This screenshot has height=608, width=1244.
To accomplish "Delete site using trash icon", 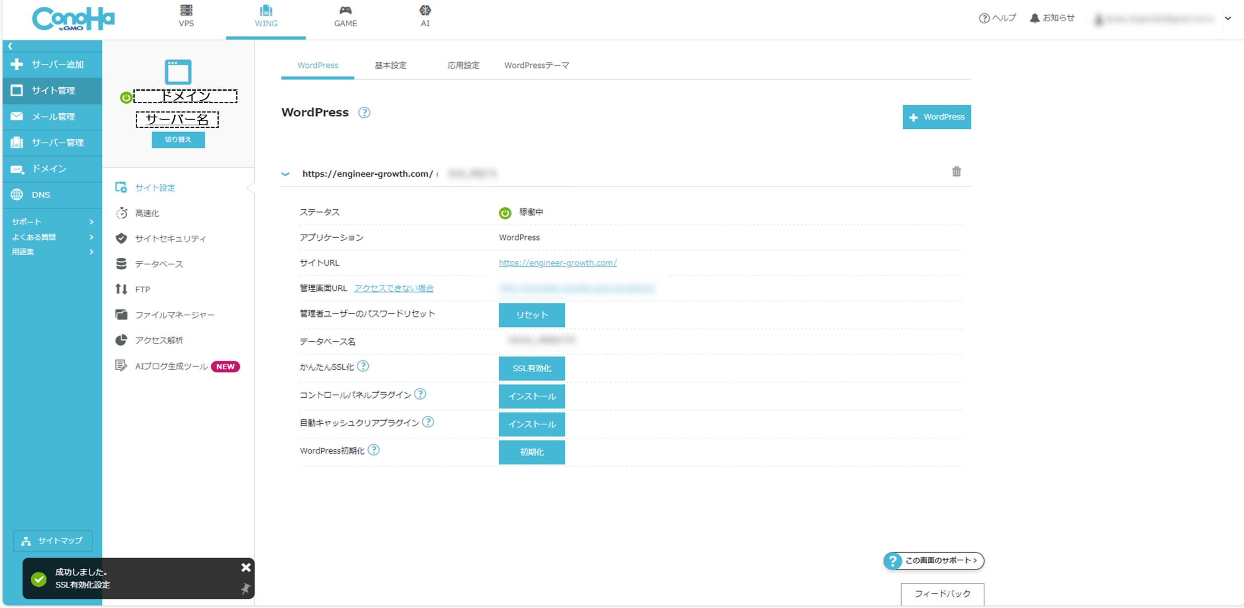I will (956, 172).
